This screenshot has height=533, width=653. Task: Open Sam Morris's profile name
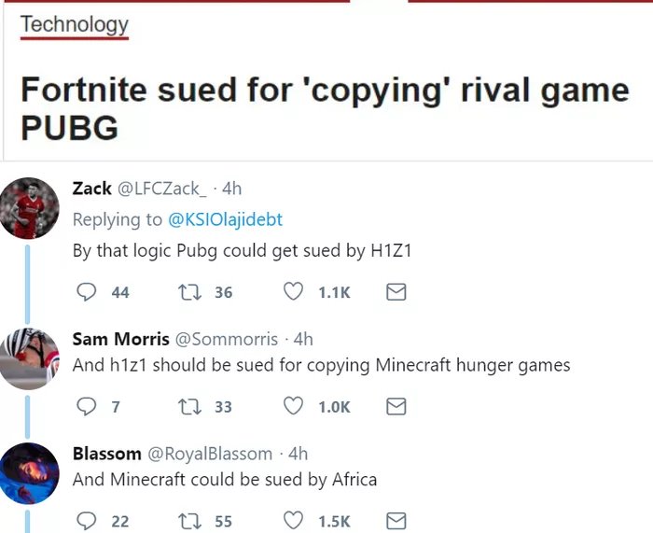click(x=121, y=339)
